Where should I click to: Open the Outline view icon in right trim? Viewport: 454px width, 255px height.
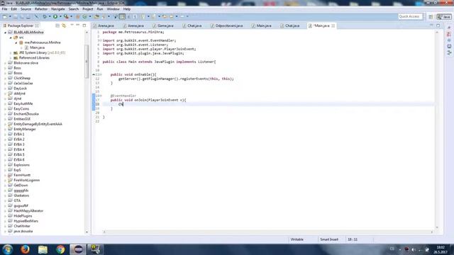(449, 46)
